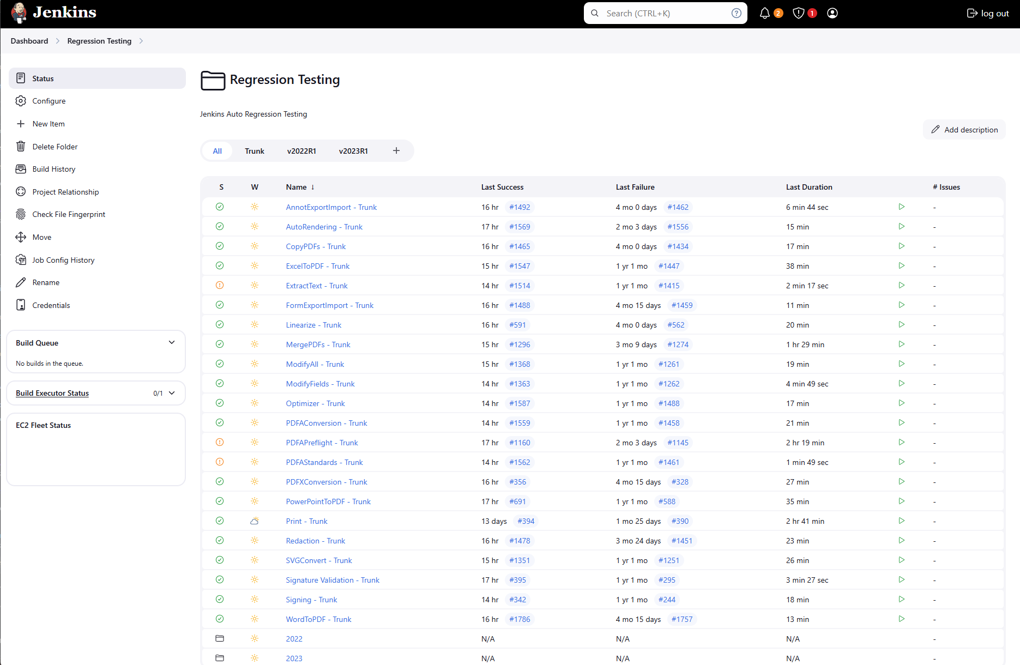This screenshot has width=1020, height=665.
Task: Open the Project Relationship view
Action: pos(65,192)
